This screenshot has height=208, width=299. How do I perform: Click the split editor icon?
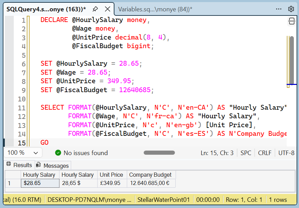click(x=291, y=21)
